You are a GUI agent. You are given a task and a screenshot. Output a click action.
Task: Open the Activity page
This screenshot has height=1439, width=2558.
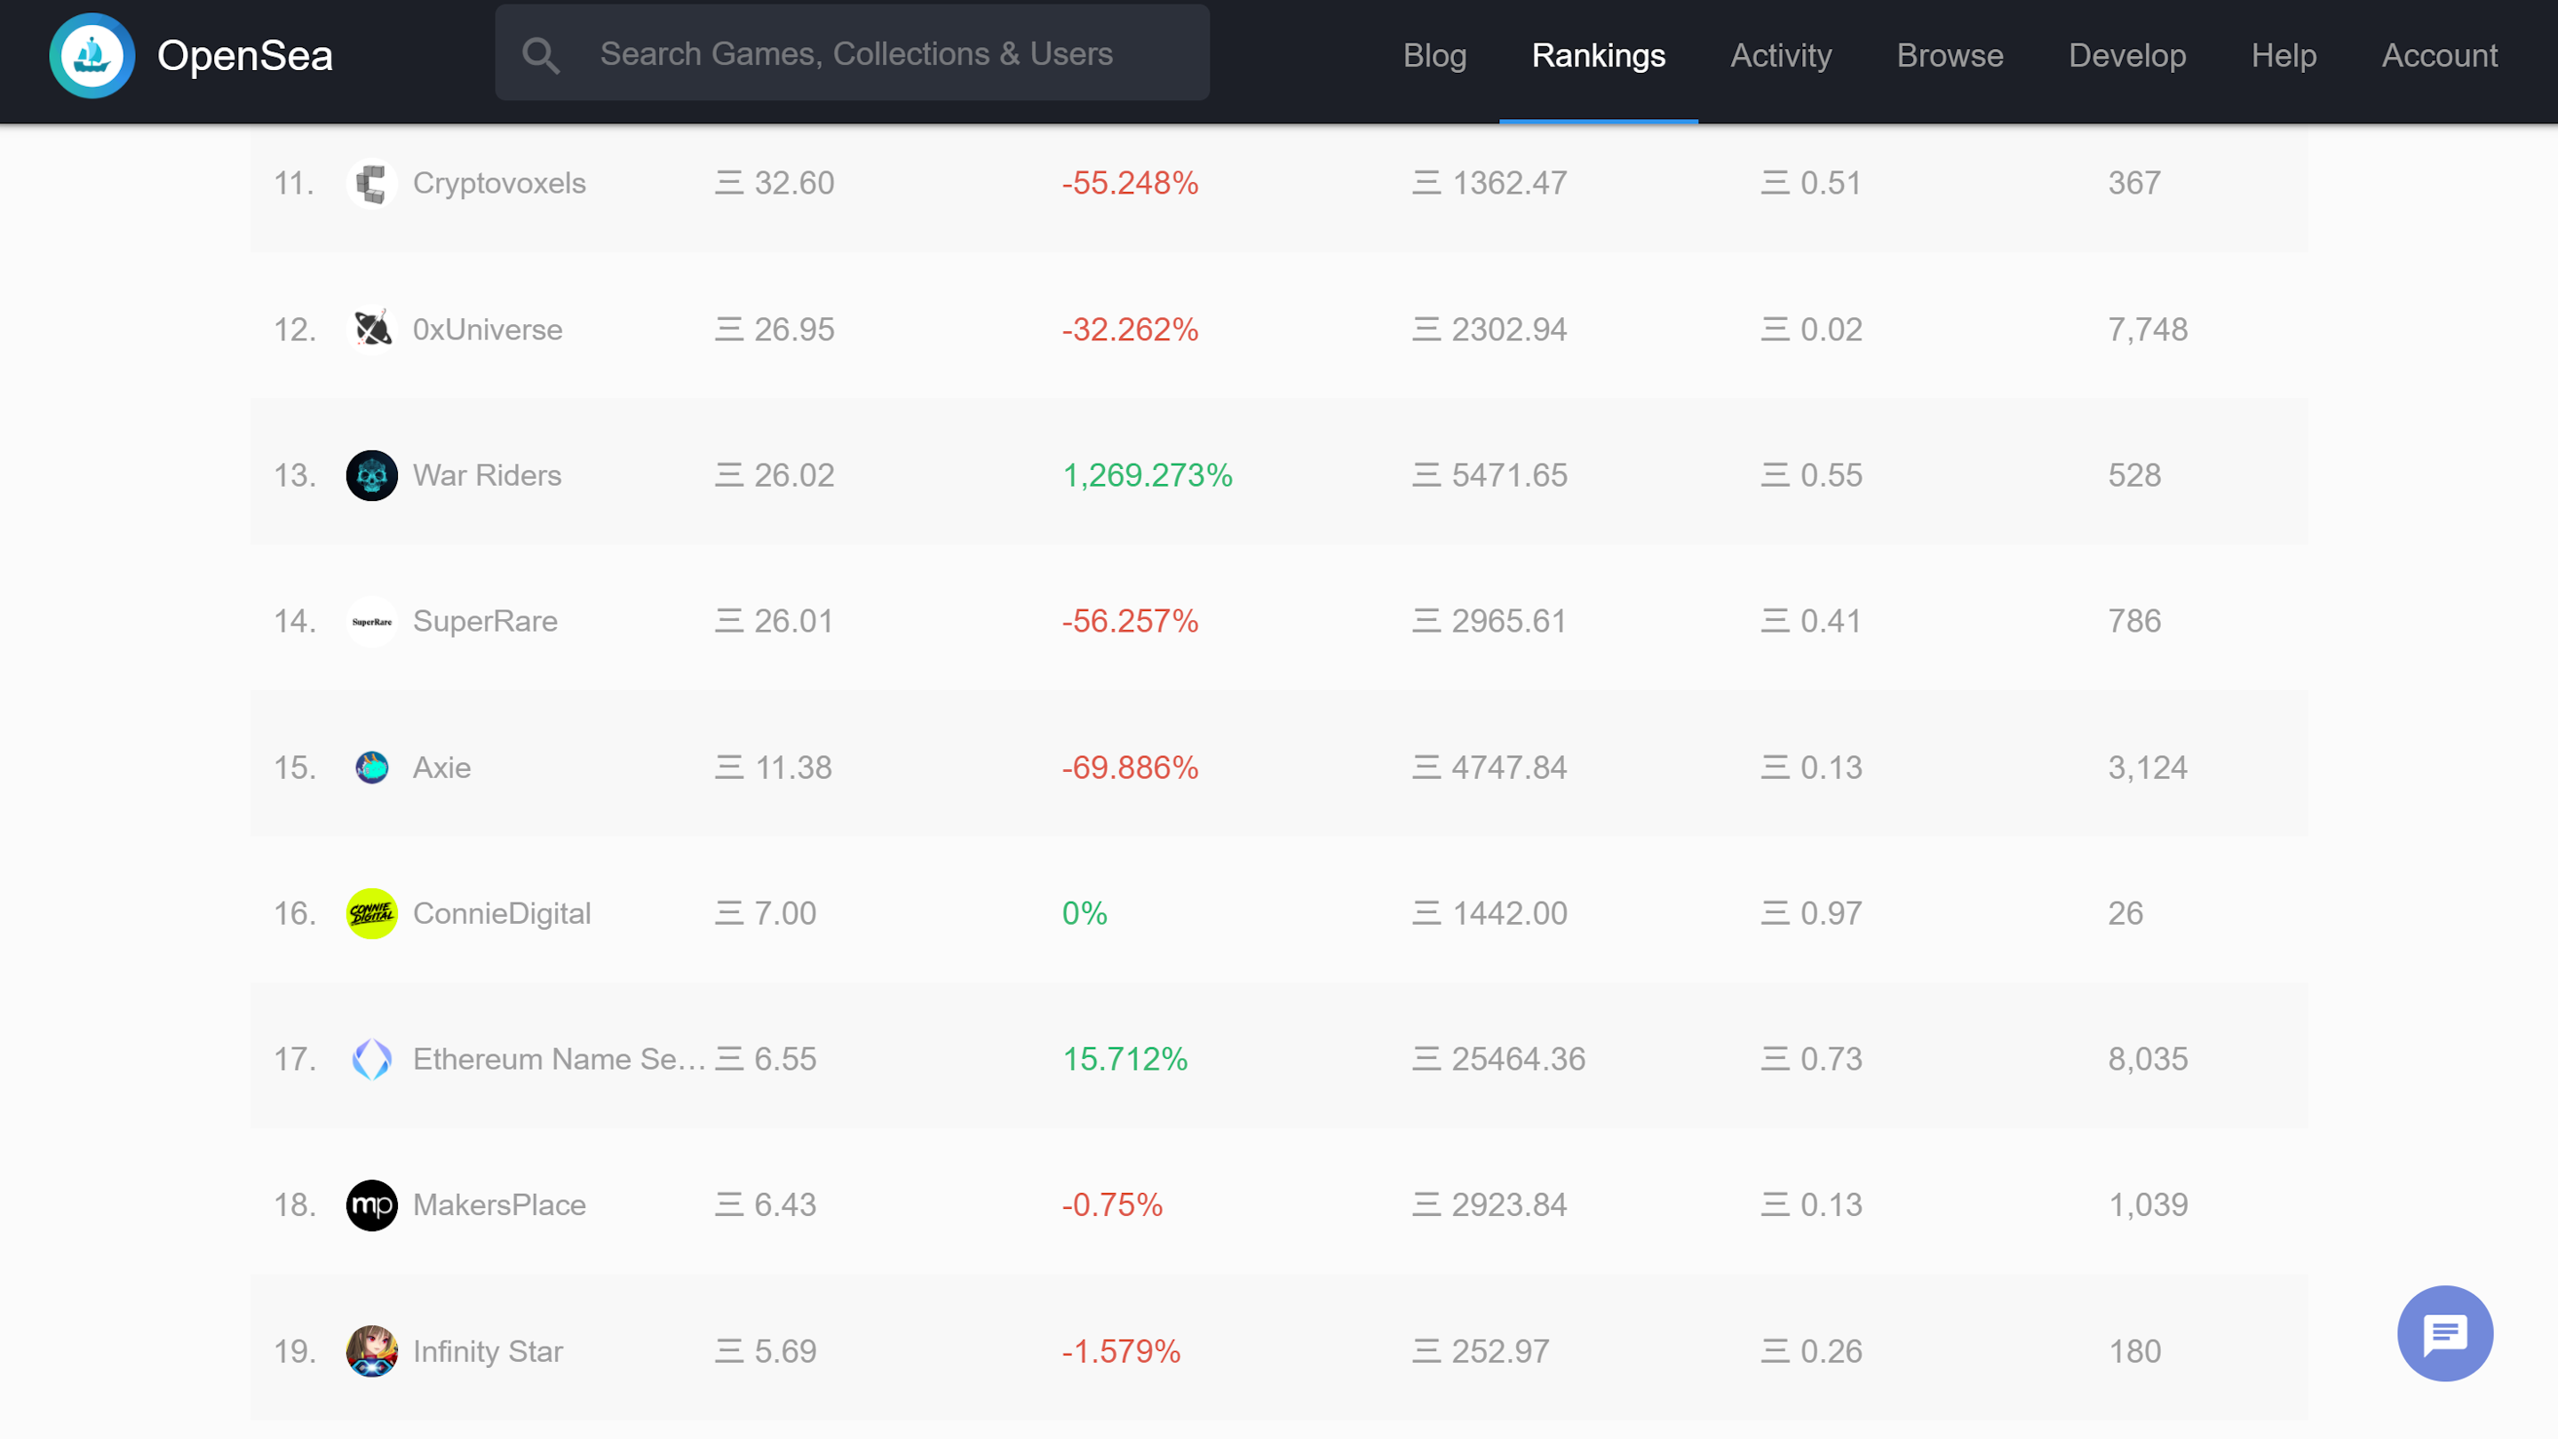[1781, 56]
